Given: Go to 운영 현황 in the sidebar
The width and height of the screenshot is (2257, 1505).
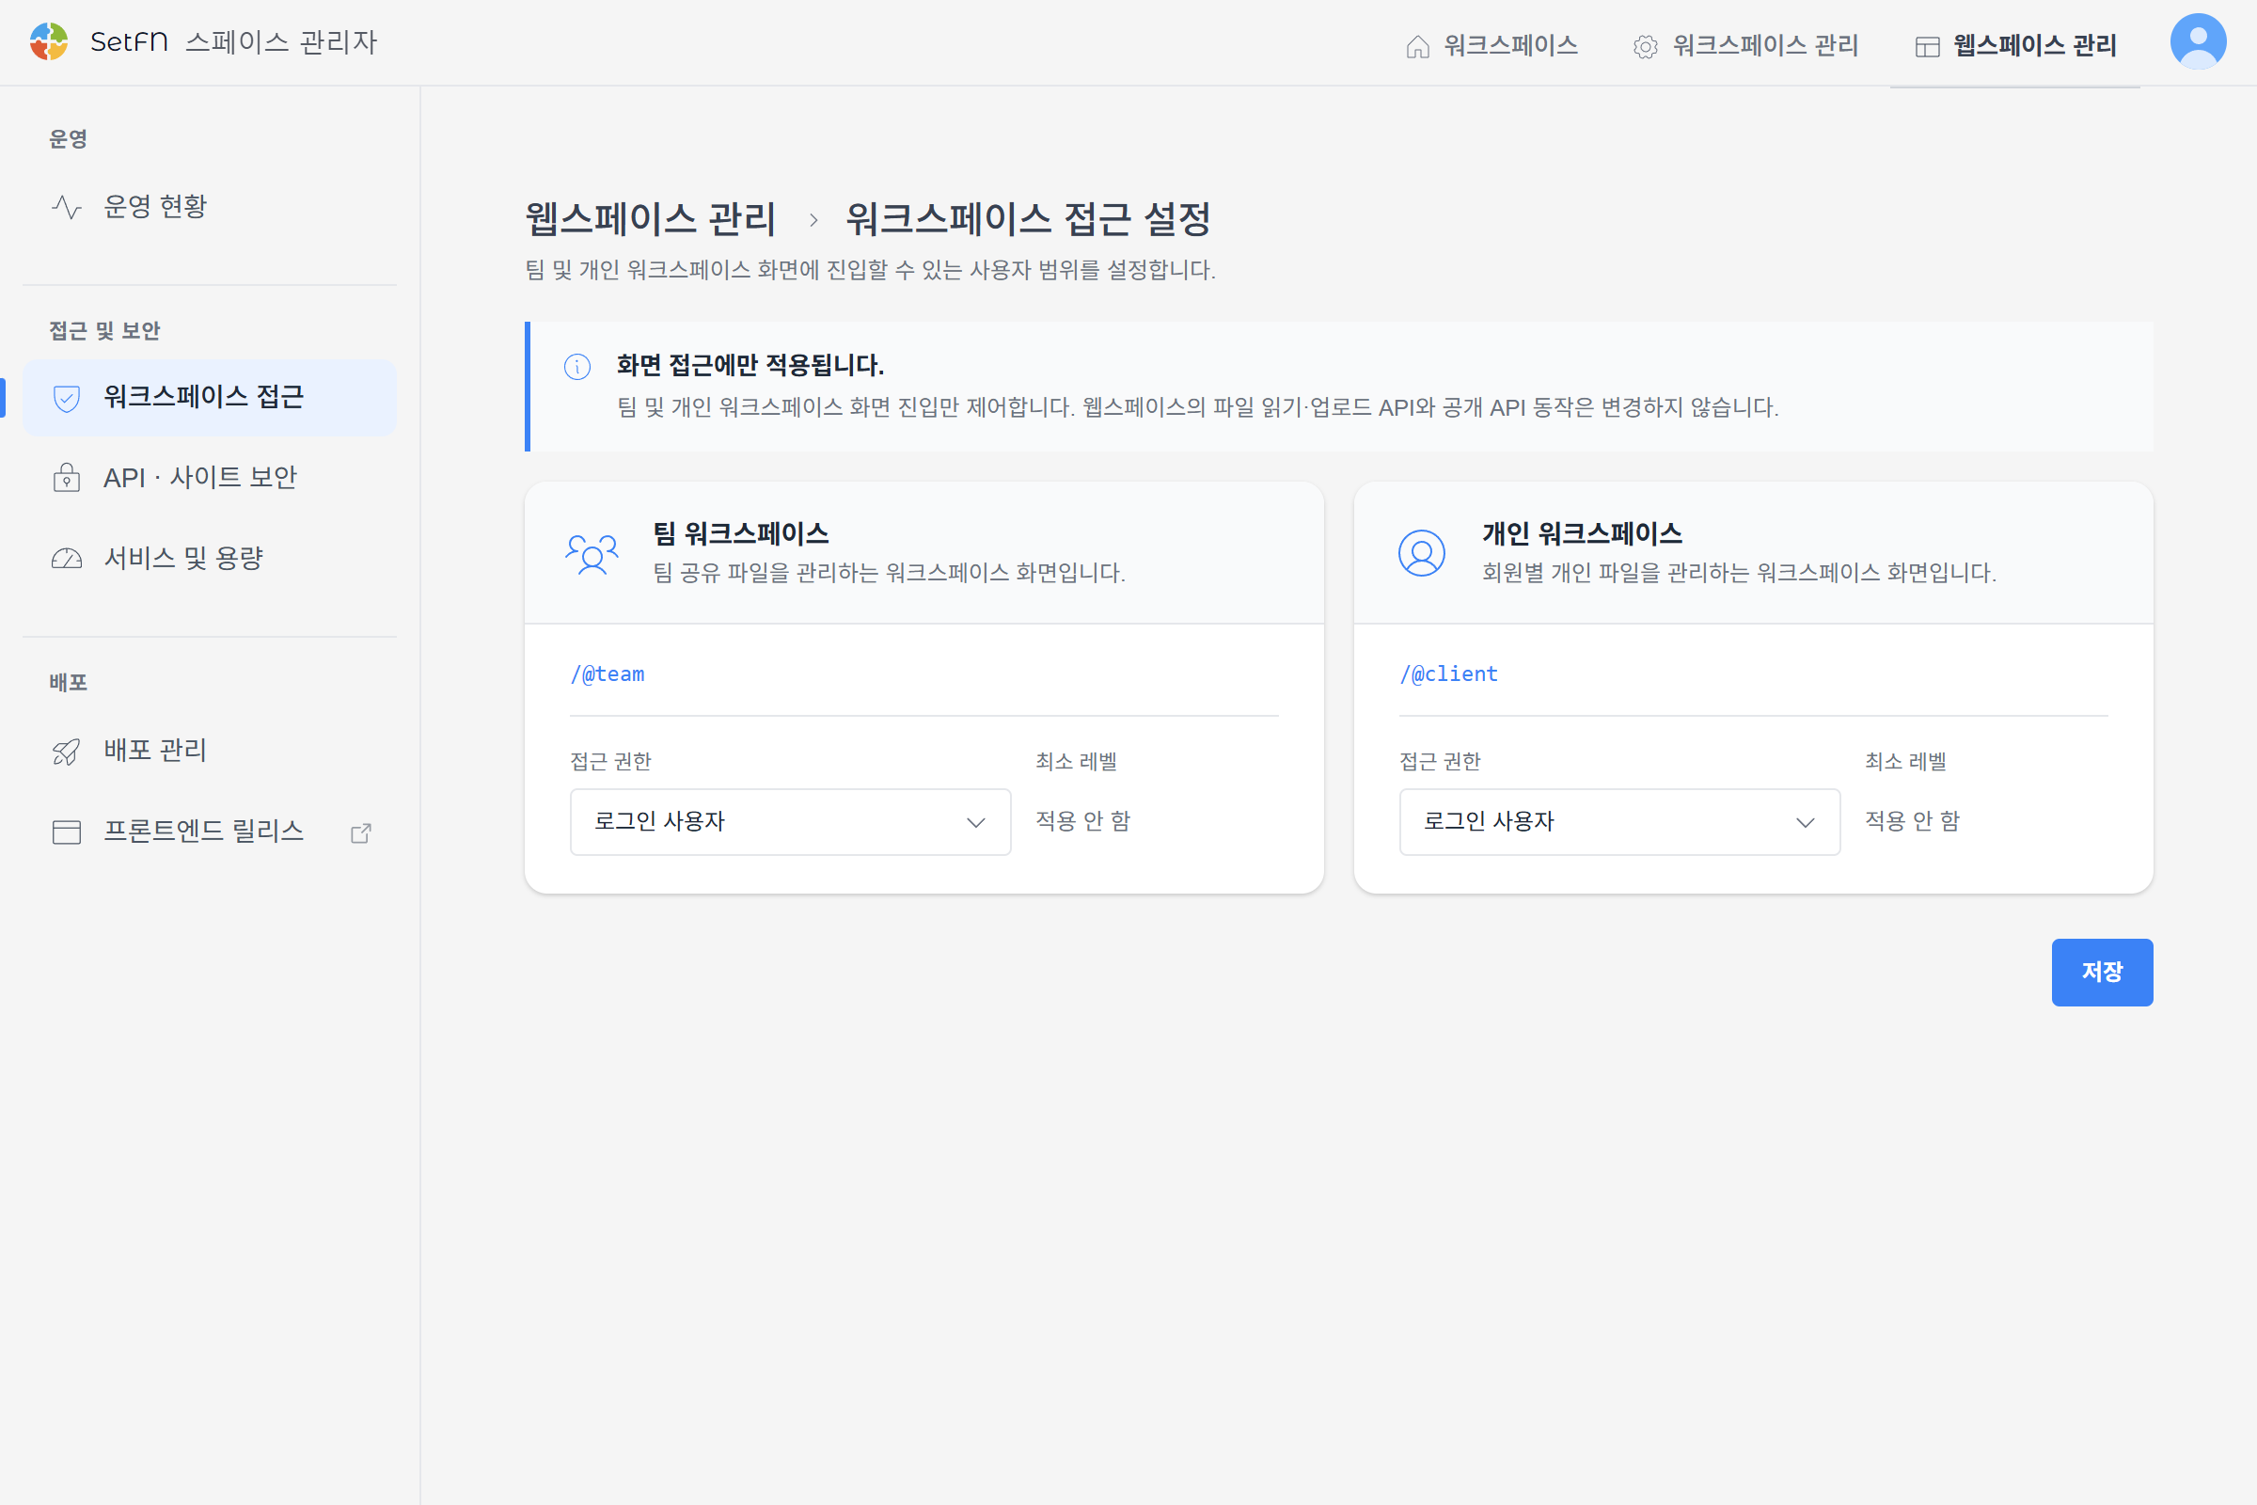Looking at the screenshot, I should coord(209,206).
